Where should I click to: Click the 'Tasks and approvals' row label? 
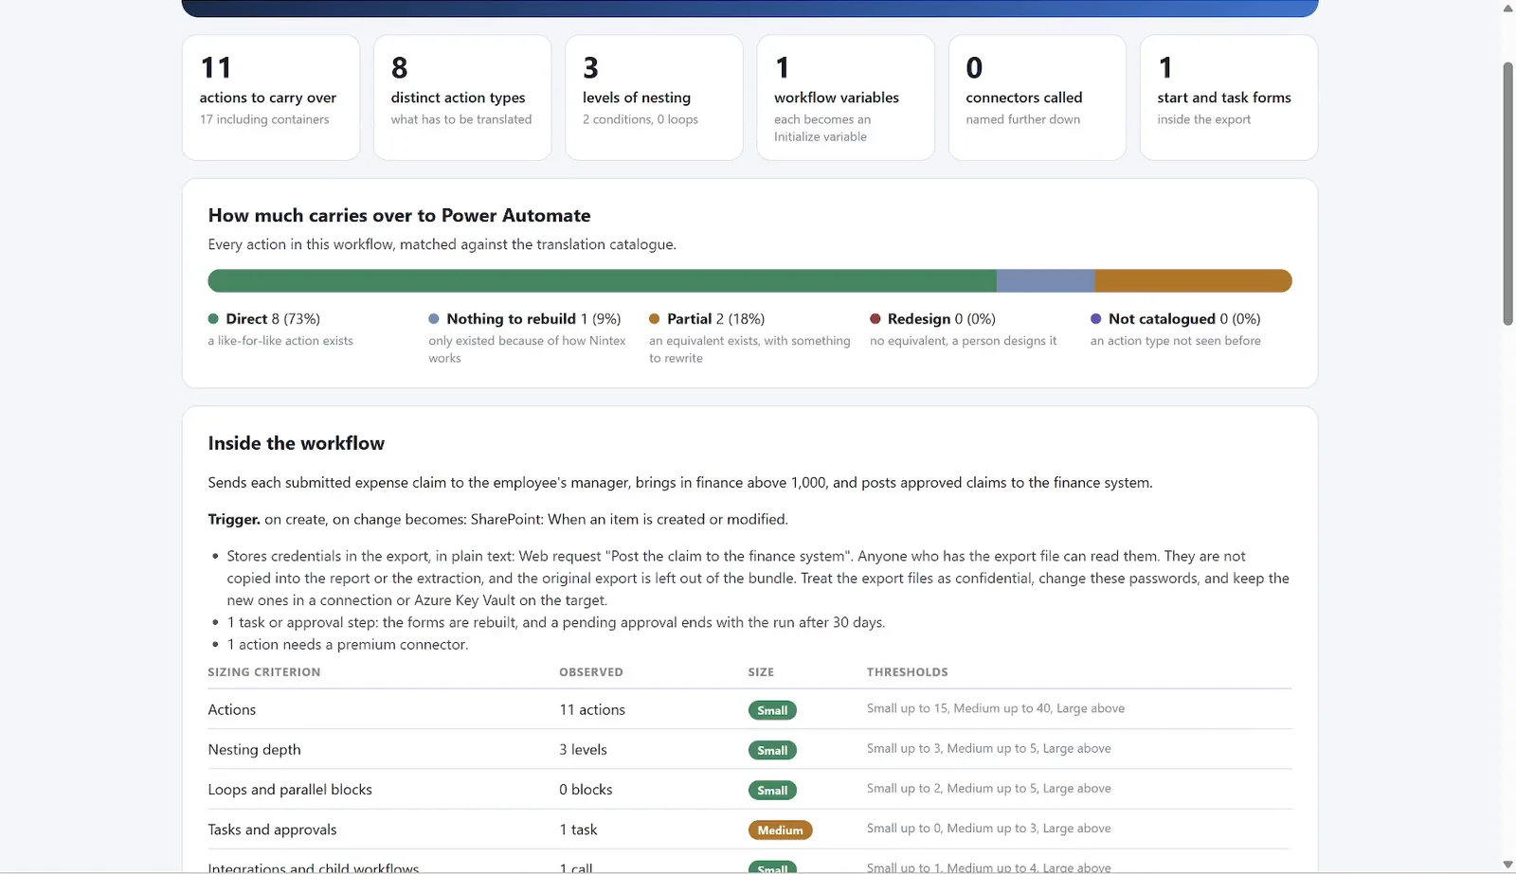click(x=272, y=829)
